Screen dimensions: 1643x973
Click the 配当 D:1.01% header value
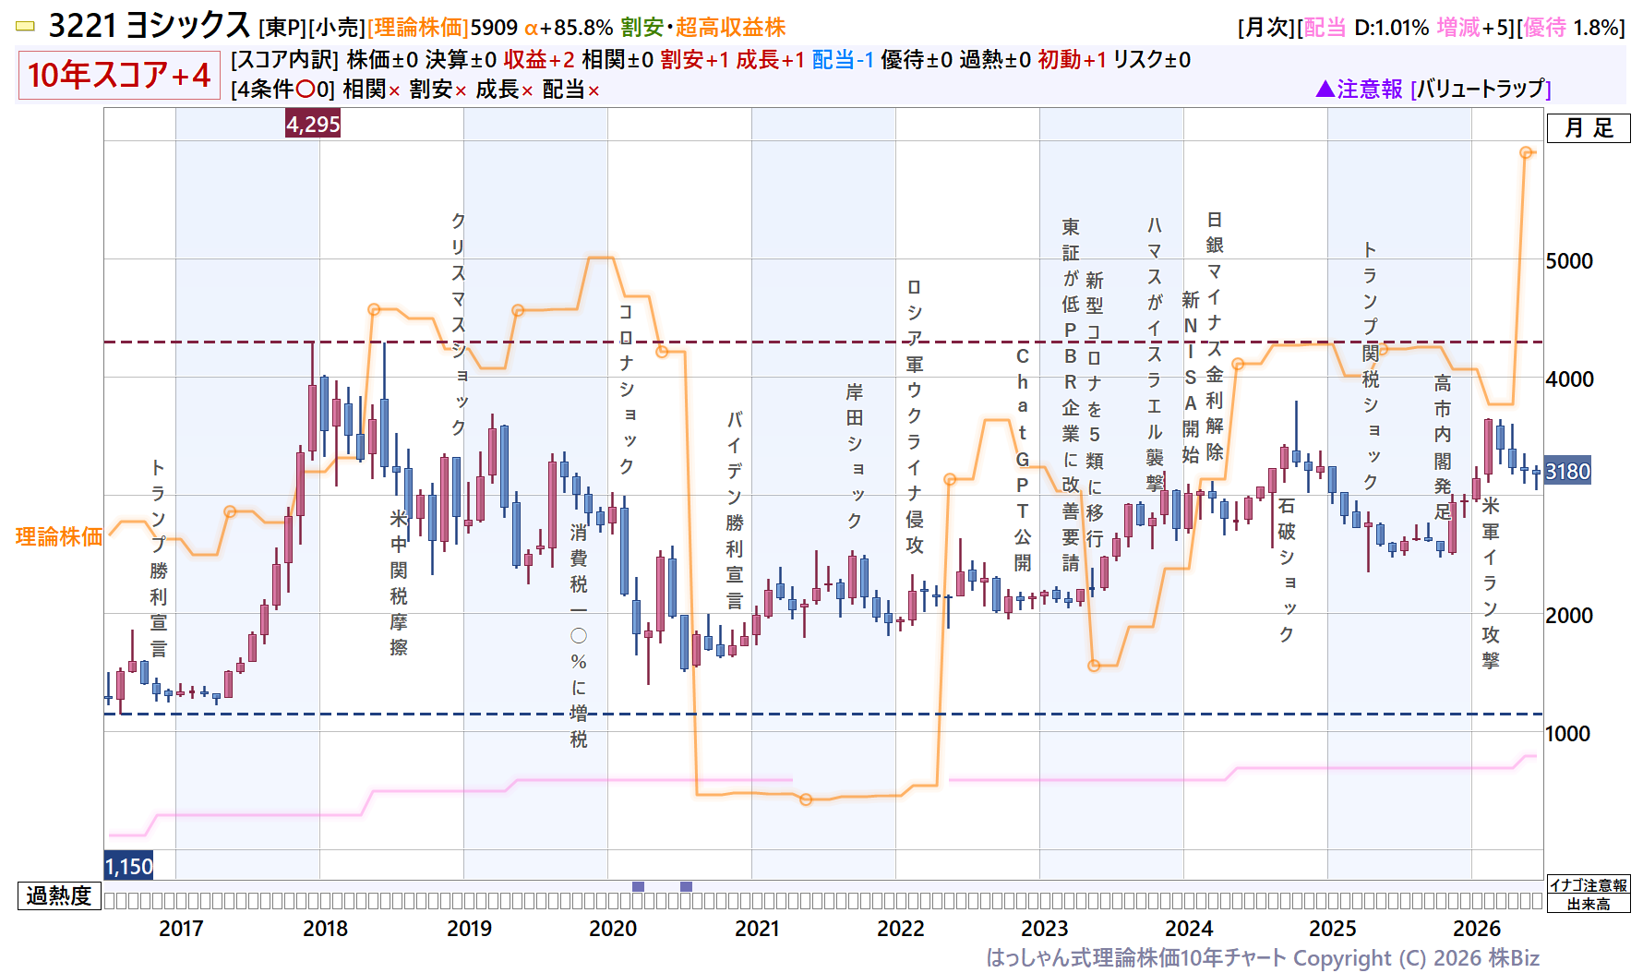tap(1366, 28)
